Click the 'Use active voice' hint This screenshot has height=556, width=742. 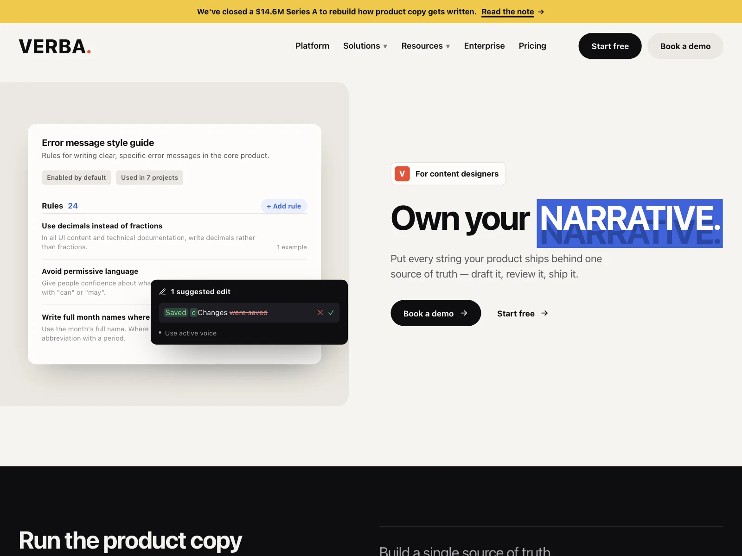tap(191, 333)
